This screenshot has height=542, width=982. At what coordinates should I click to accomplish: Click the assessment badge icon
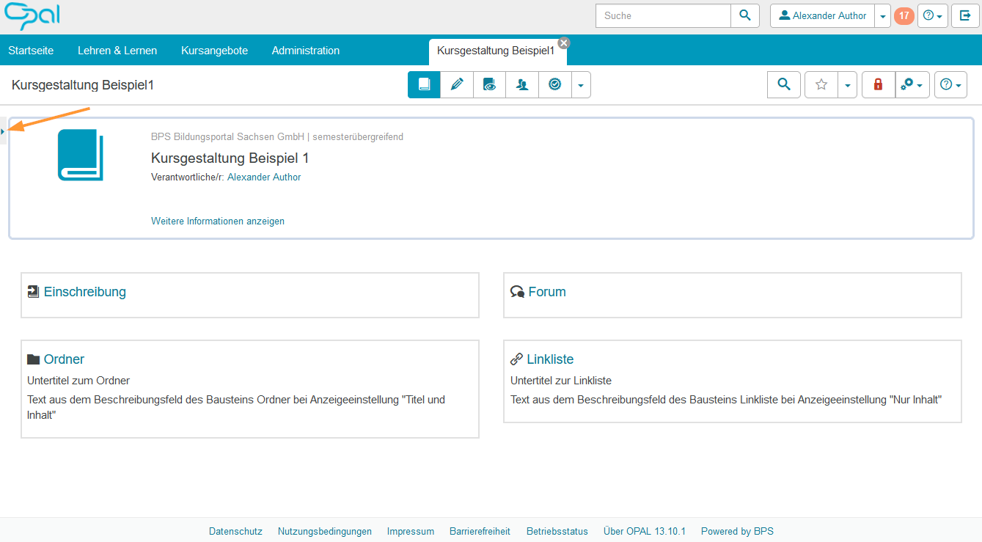click(x=555, y=85)
